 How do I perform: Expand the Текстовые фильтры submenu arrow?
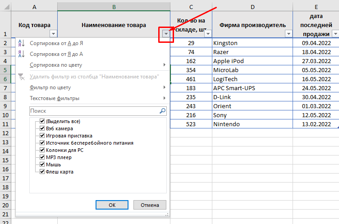pos(165,98)
